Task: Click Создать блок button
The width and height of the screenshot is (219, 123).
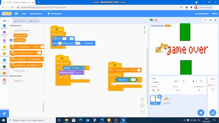Action: [x=18, y=81]
